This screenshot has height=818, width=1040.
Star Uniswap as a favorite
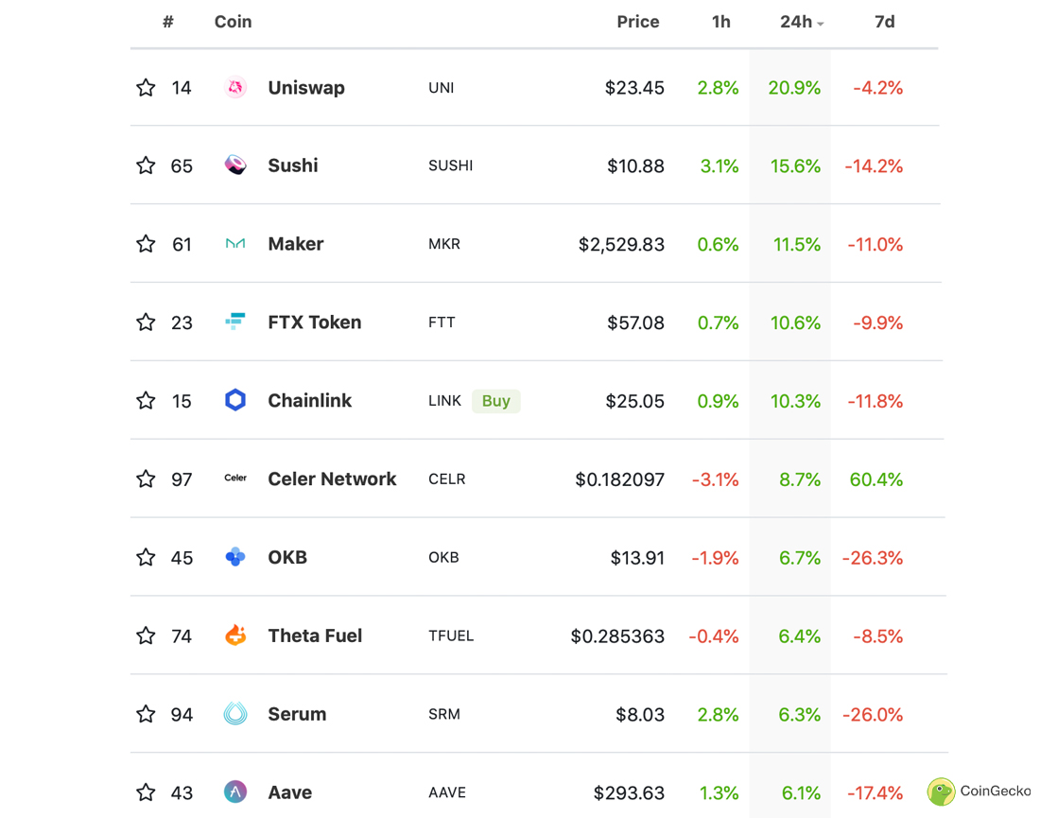point(145,87)
